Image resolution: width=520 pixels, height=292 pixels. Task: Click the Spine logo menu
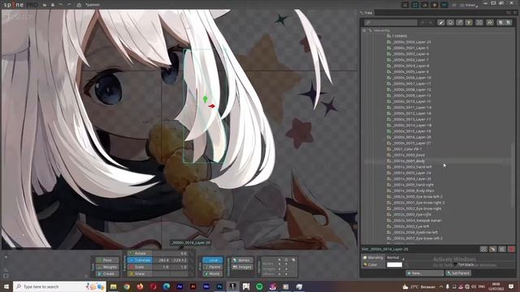19,5
